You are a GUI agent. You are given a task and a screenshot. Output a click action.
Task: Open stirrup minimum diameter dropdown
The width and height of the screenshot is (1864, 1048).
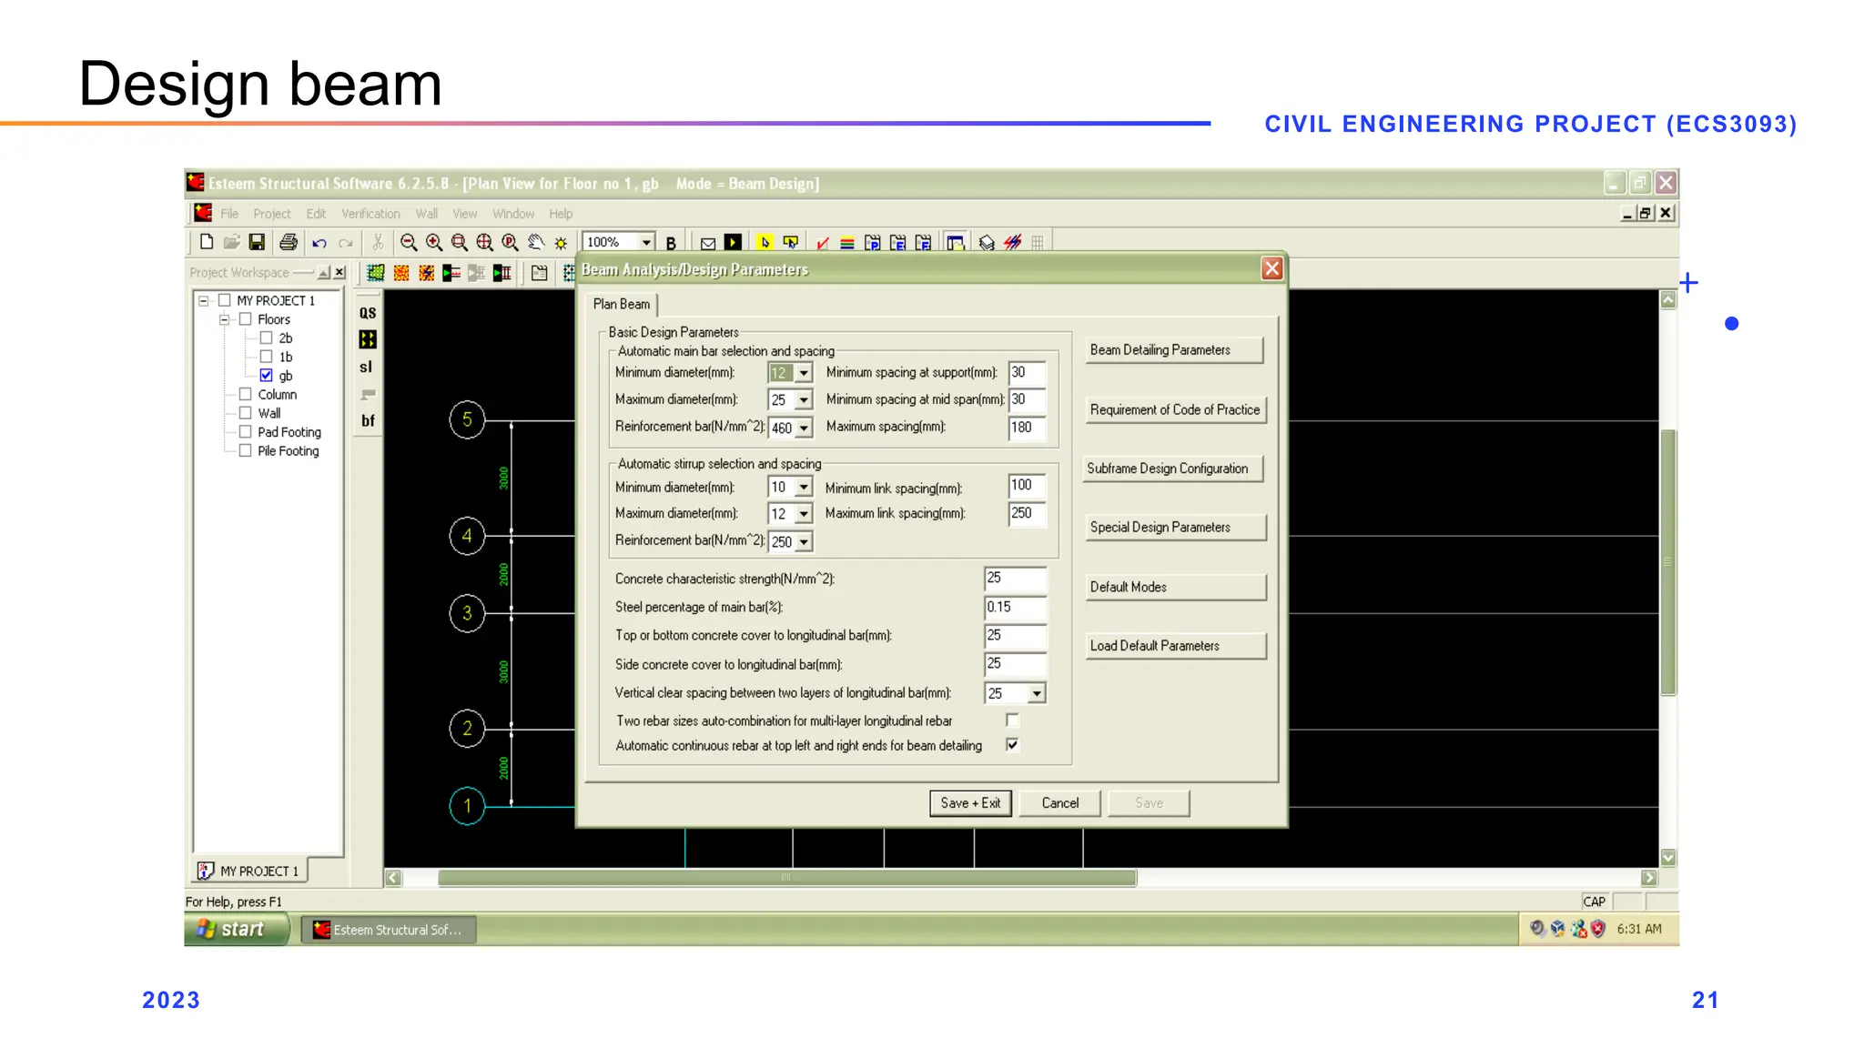point(804,488)
